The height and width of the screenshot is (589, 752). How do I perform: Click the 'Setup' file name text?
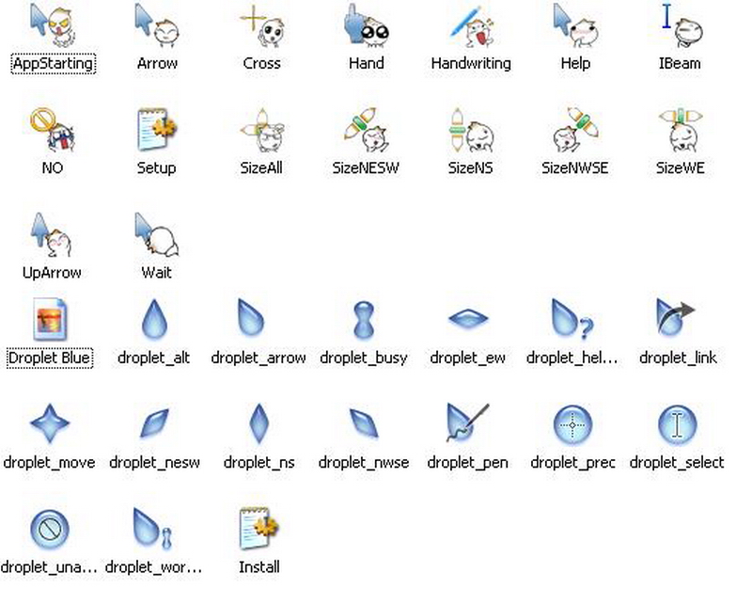[156, 168]
